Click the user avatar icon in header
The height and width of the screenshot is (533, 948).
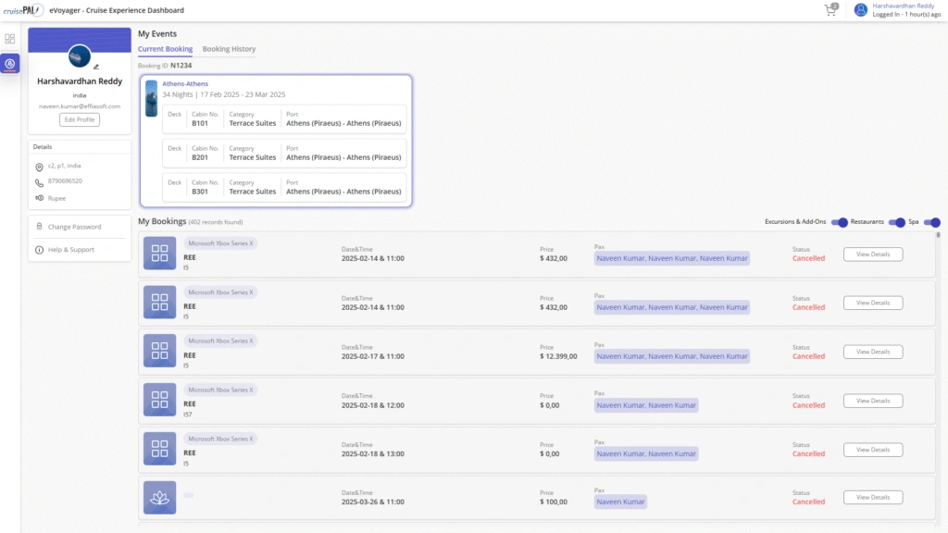[x=861, y=10]
